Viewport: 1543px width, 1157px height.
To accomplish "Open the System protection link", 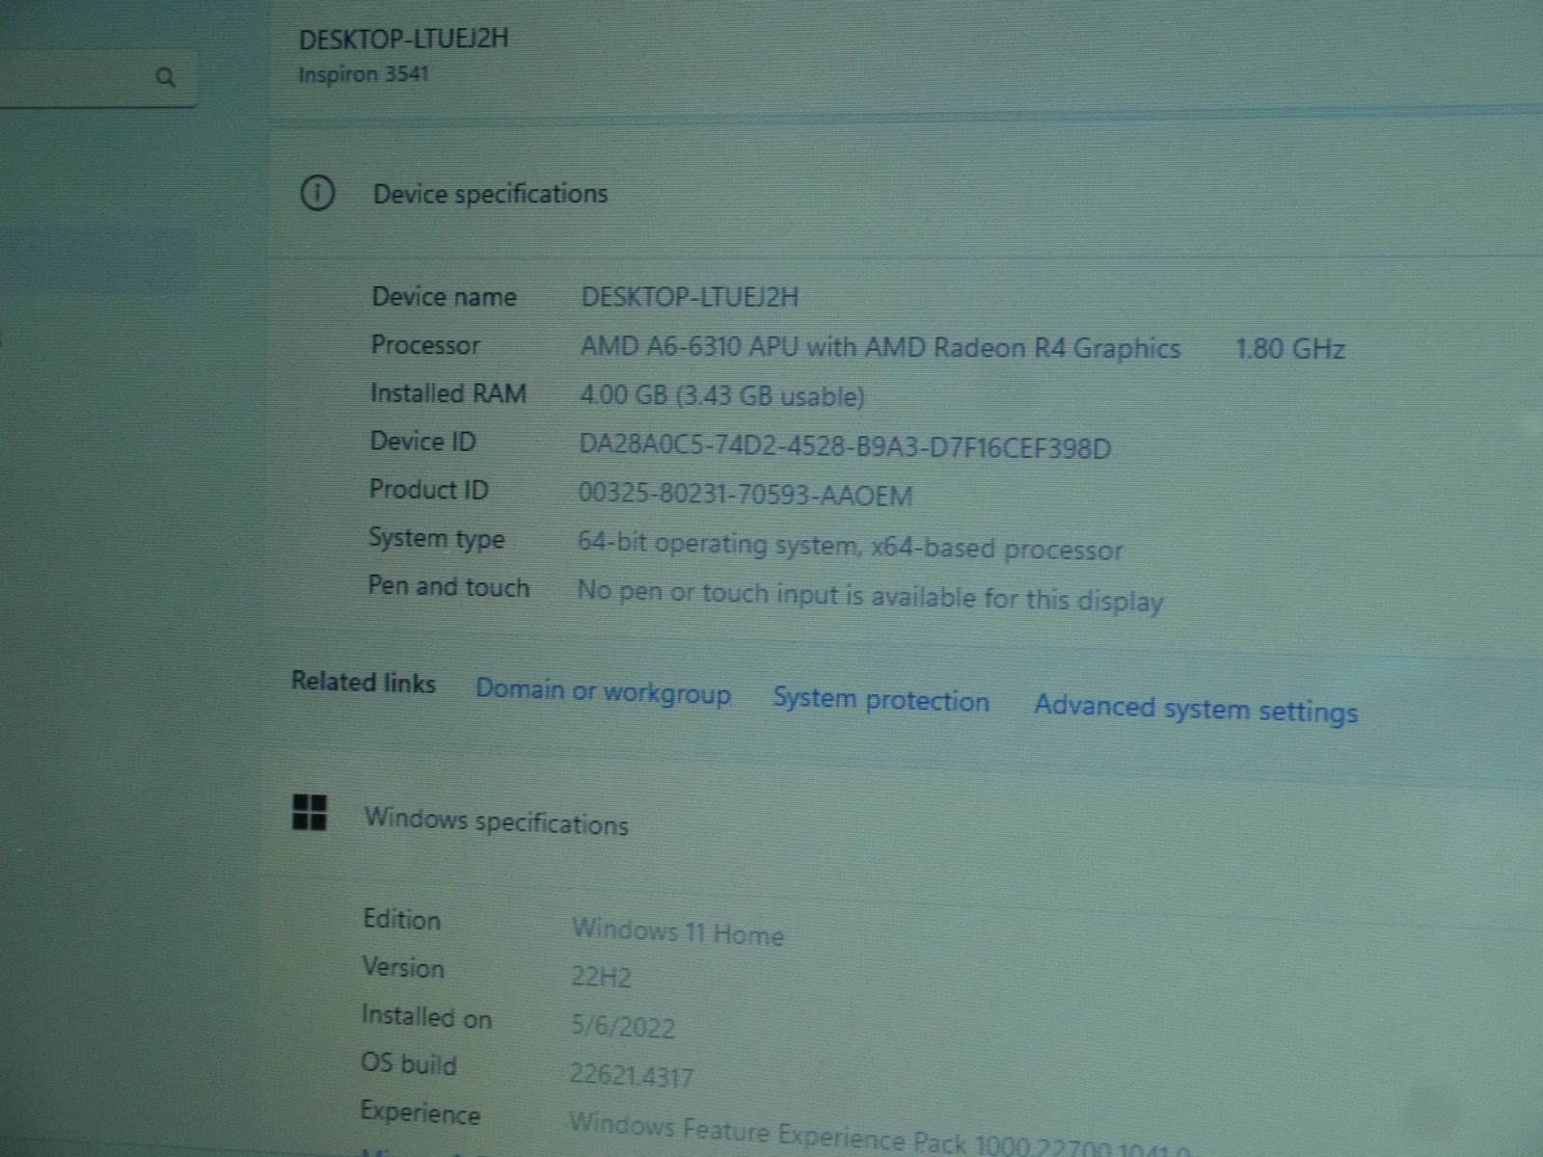I will [x=881, y=700].
